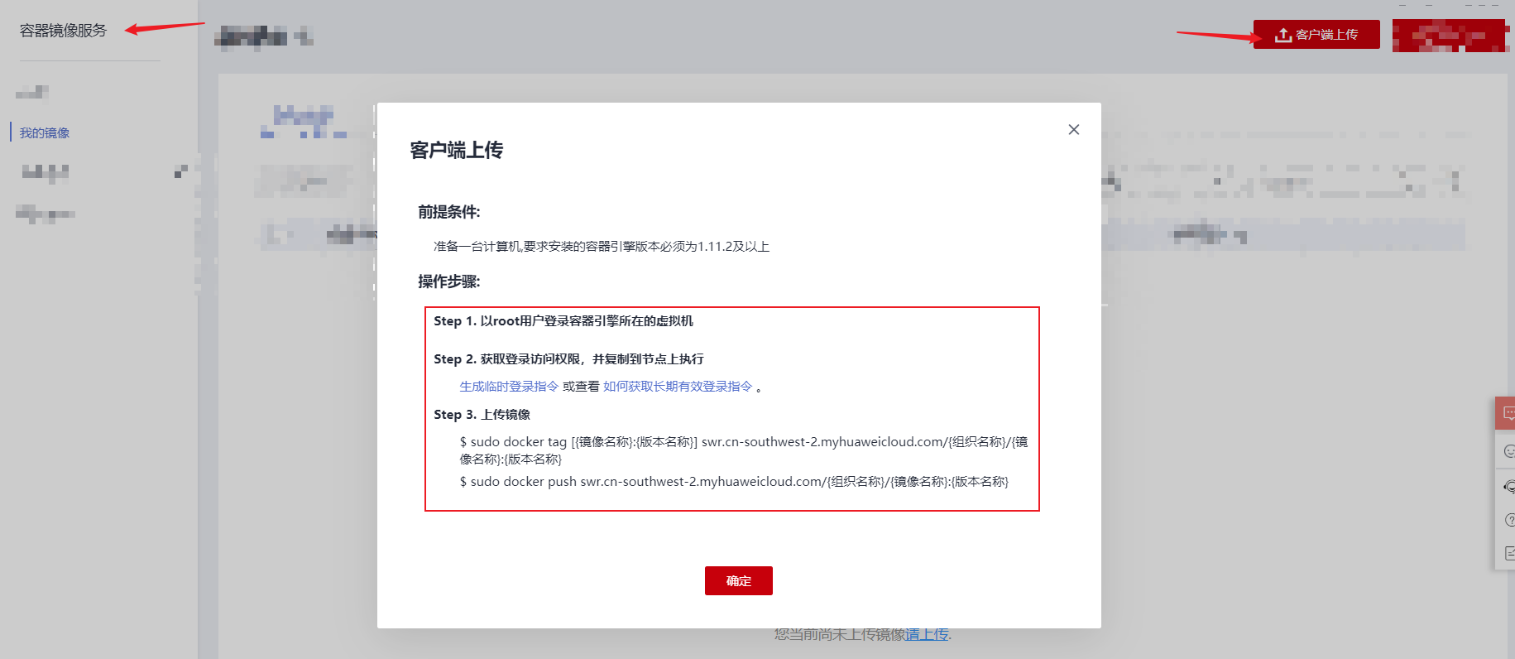Click 容器镜像服务 sidebar title

click(x=63, y=31)
